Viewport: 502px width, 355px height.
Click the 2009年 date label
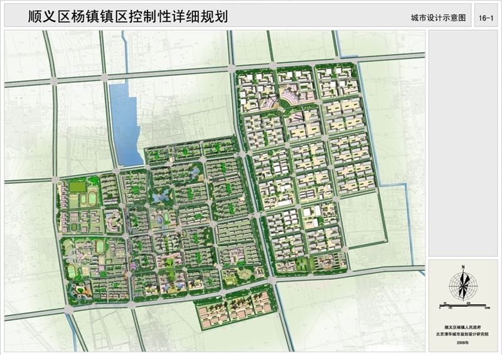tap(463, 343)
